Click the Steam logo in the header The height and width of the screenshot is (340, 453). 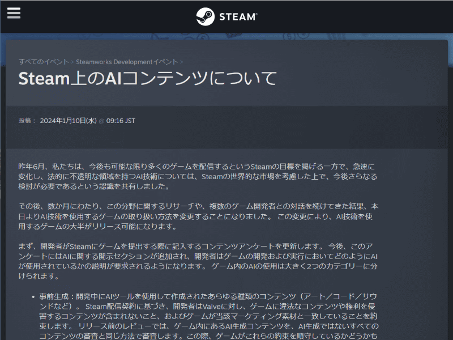227,16
